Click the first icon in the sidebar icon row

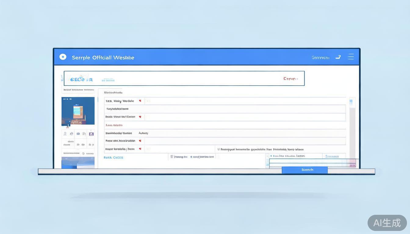click(65, 134)
